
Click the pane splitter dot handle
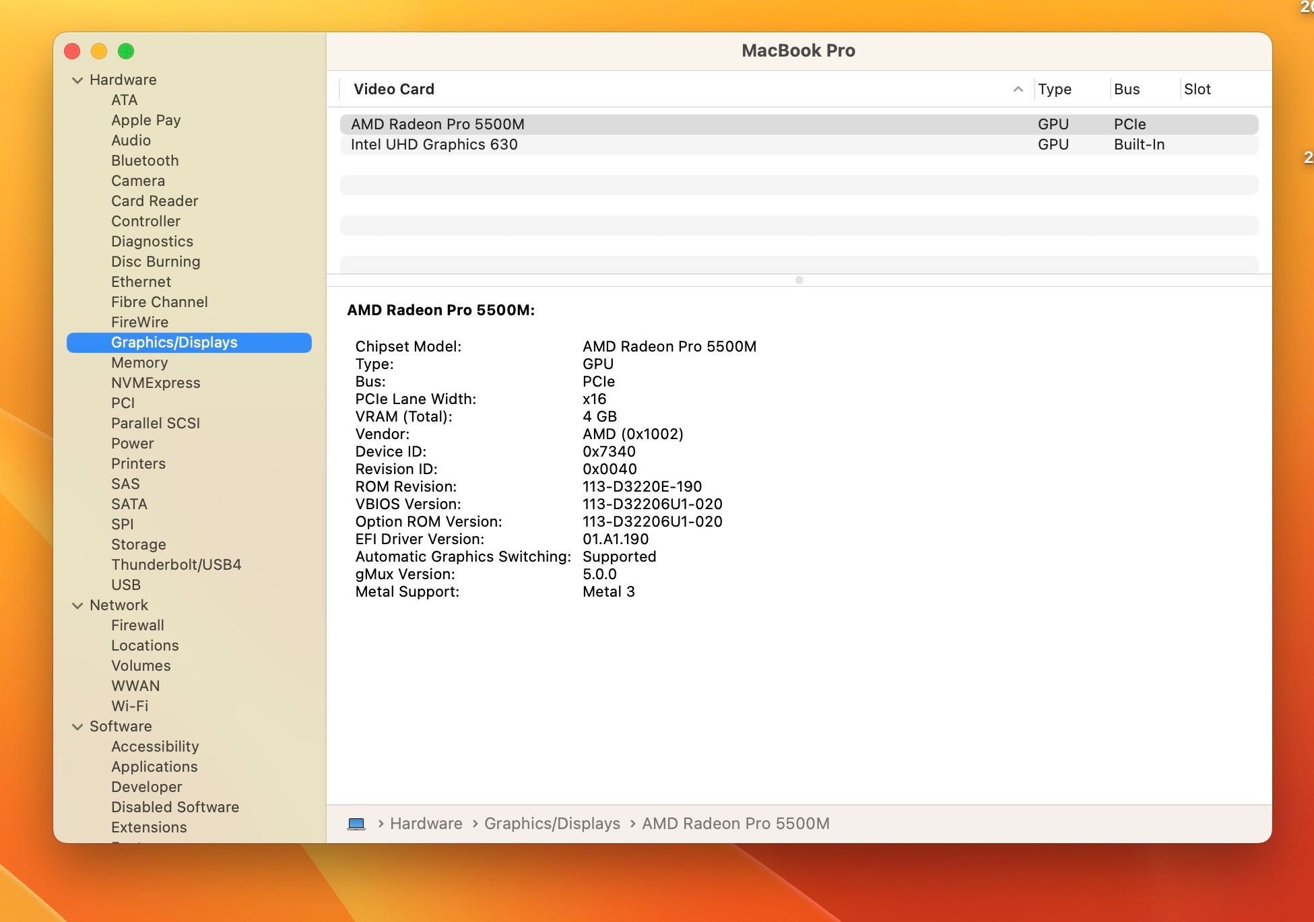tap(799, 280)
